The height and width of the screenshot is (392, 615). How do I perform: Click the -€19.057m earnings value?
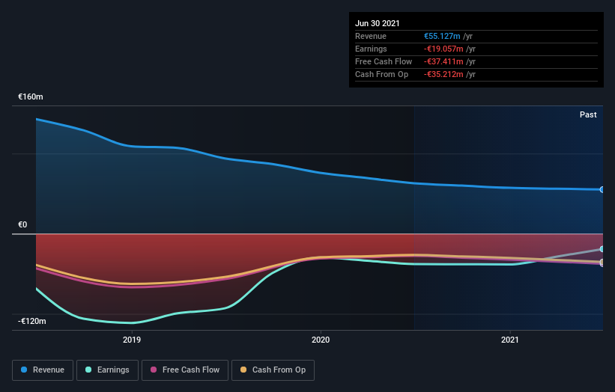pos(443,49)
